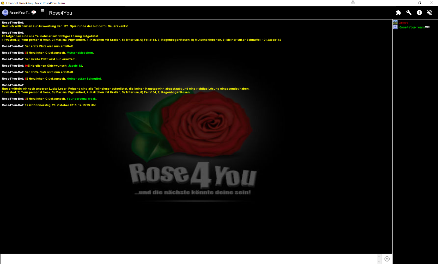This screenshot has height=264, width=438.
Task: Click the Rose4You channel title
Action: pos(60,13)
